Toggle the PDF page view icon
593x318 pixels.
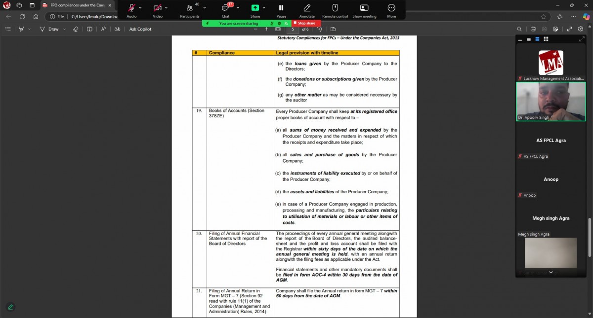[x=333, y=29]
